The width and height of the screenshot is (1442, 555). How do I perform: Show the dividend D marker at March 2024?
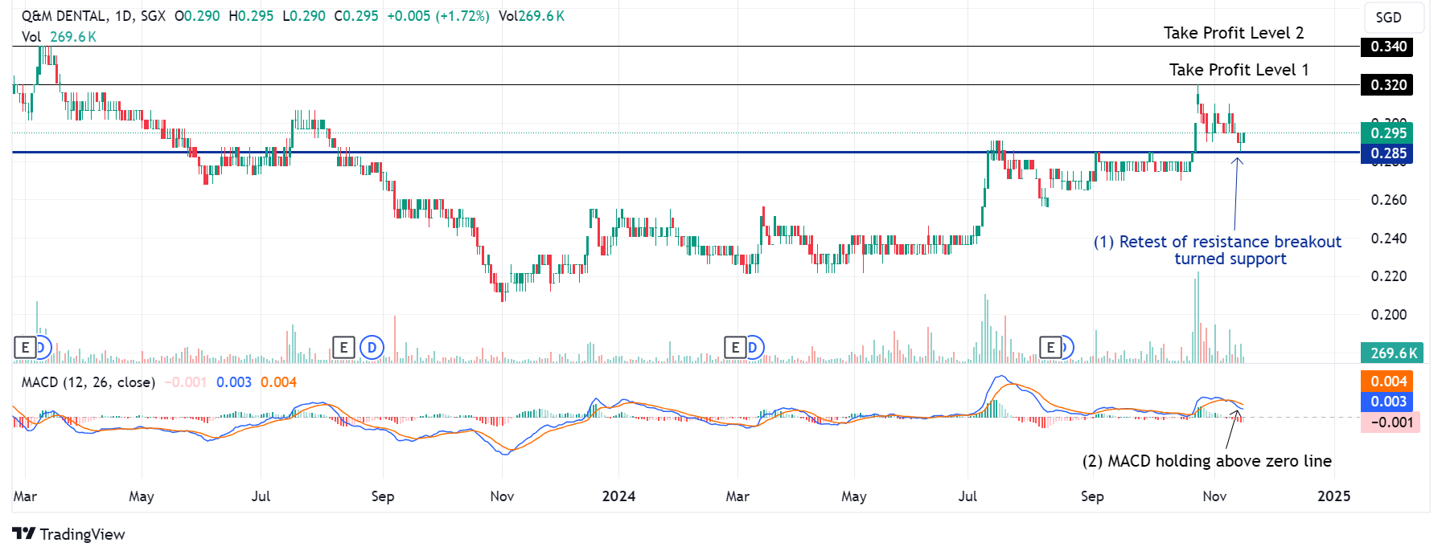754,348
